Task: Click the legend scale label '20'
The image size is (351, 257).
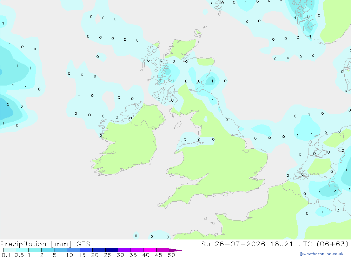Action: click(95, 255)
